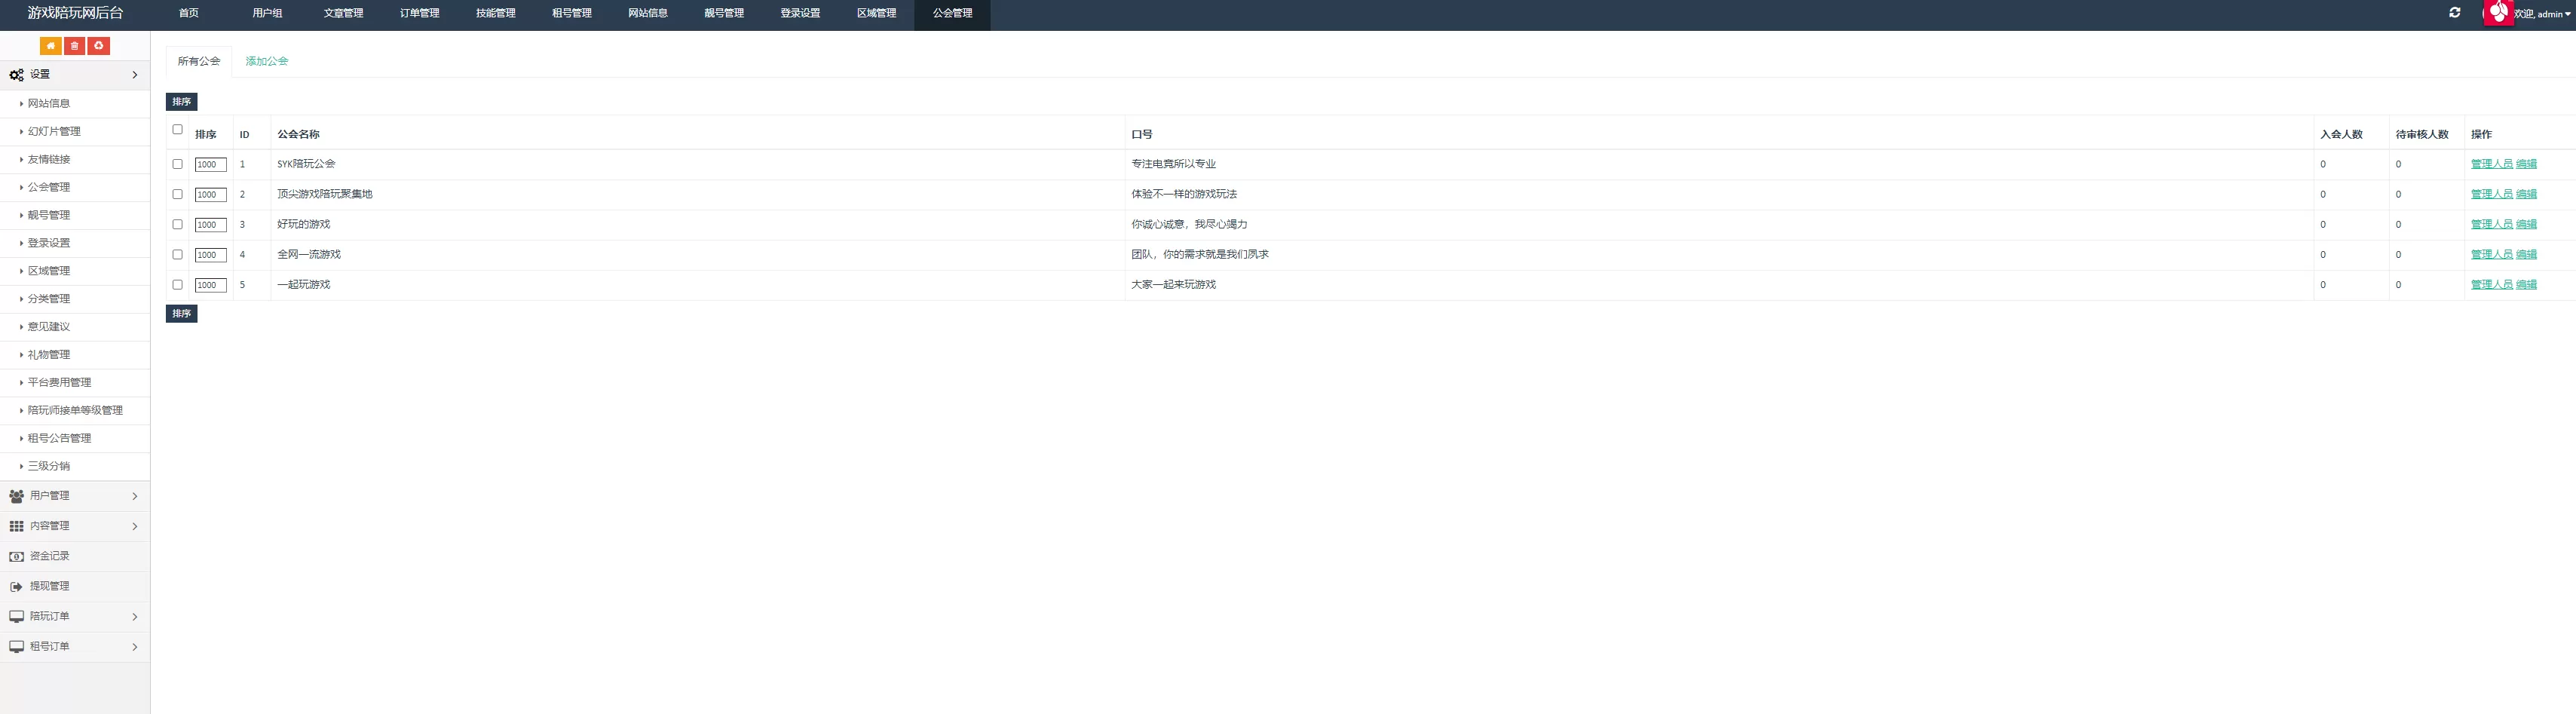
Task: Click the red cherry avatar icon
Action: (2498, 12)
